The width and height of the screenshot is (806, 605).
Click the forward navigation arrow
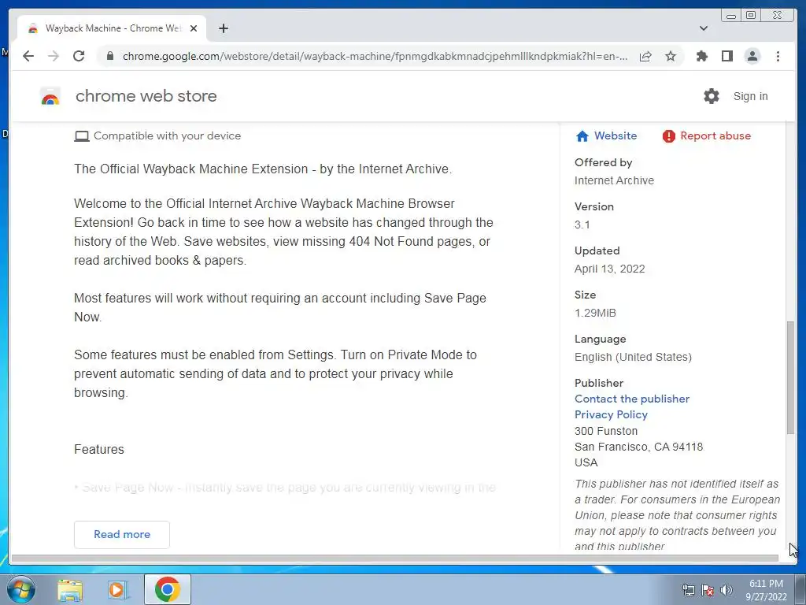coord(54,56)
